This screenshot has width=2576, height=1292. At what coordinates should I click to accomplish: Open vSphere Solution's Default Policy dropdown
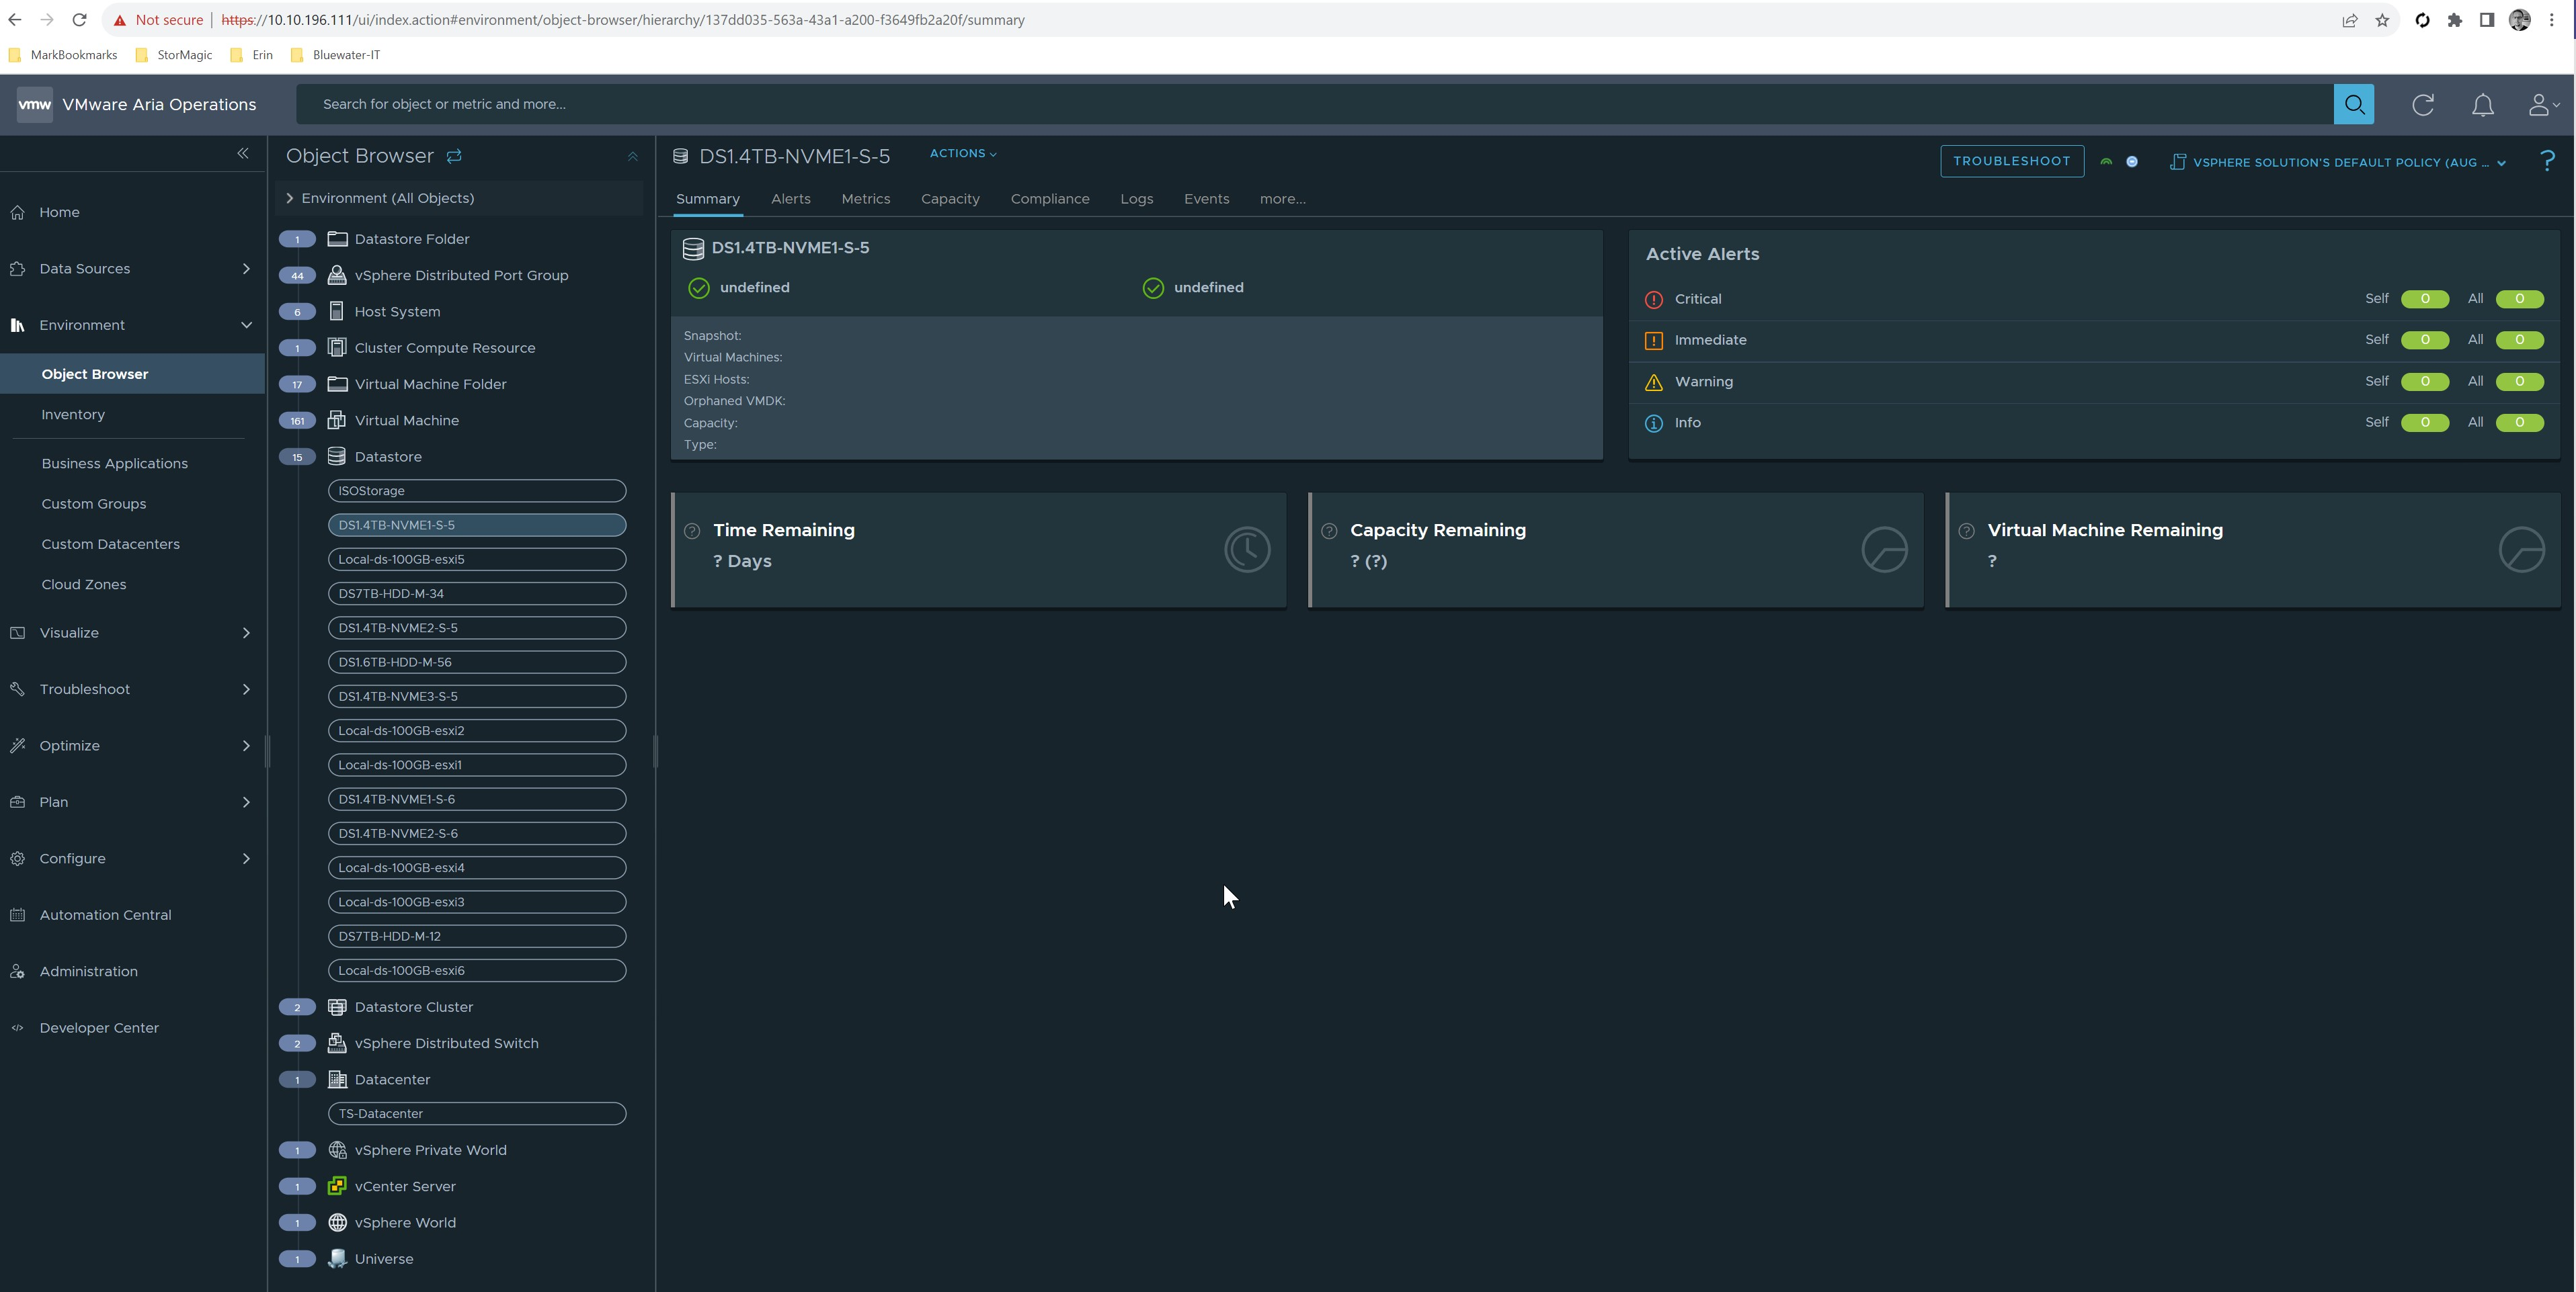(2338, 162)
